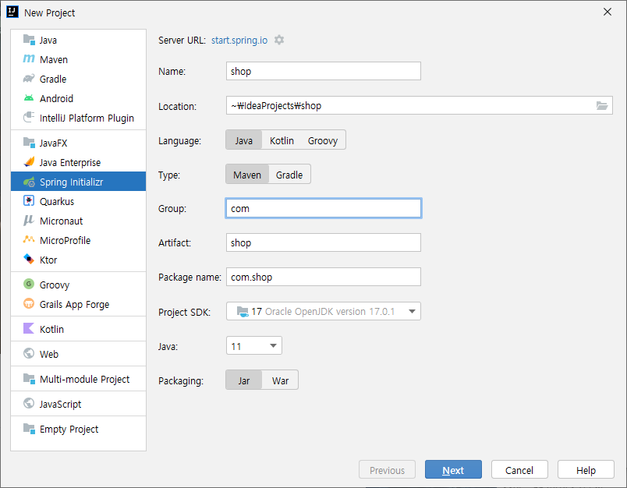This screenshot has width=627, height=488.
Task: Open the start.spring.io link
Action: pyautogui.click(x=239, y=41)
